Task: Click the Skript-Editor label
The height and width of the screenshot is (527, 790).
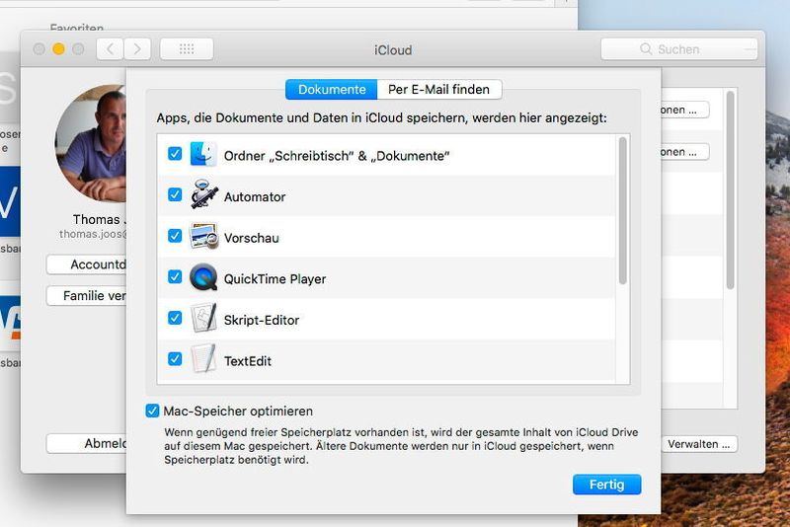Action: pos(262,320)
